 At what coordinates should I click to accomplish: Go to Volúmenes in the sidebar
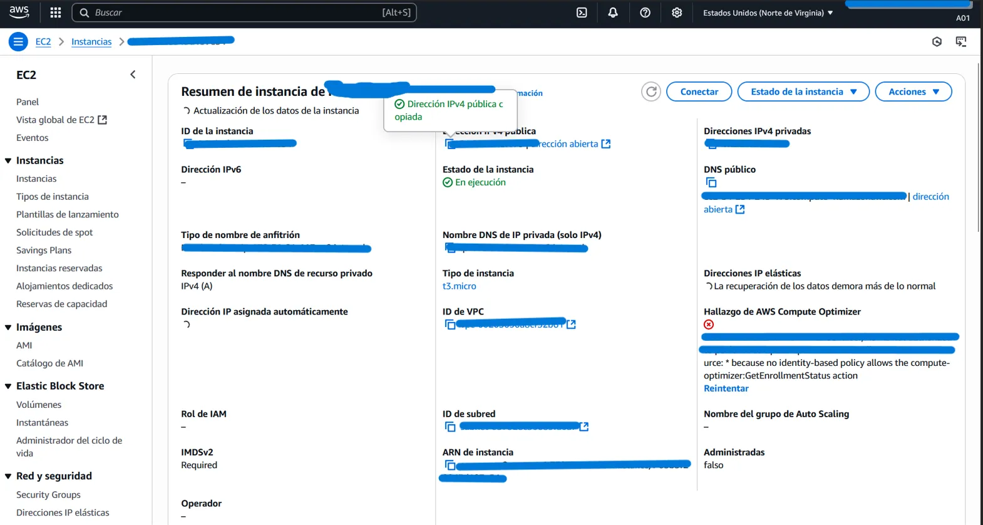tap(39, 405)
